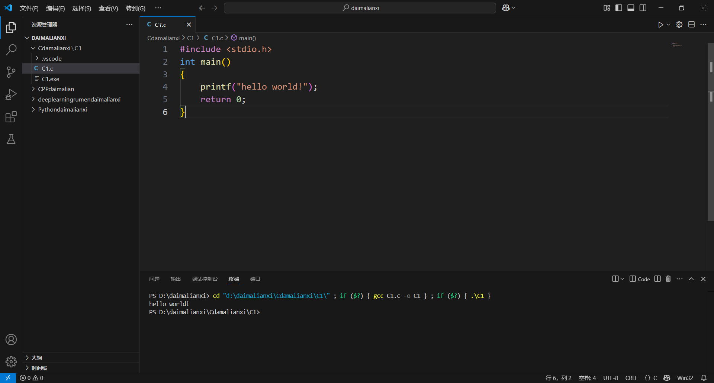Open Explorer panel more actions ellipsis
This screenshot has height=383, width=714.
point(129,25)
